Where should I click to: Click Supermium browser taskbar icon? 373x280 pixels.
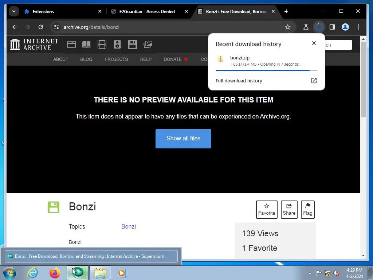coord(78,273)
